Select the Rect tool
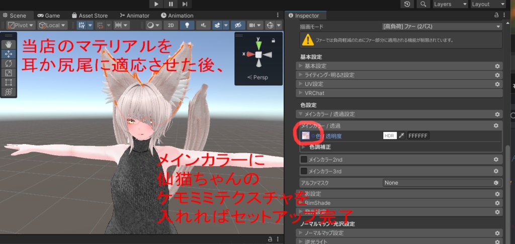 pos(9,82)
